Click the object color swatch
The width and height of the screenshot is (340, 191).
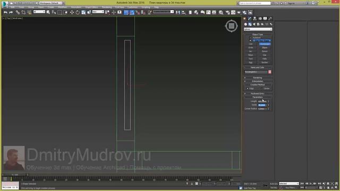(x=270, y=72)
